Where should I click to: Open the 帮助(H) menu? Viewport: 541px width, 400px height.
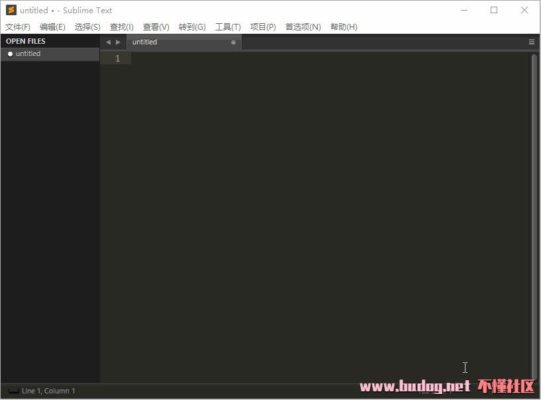344,27
